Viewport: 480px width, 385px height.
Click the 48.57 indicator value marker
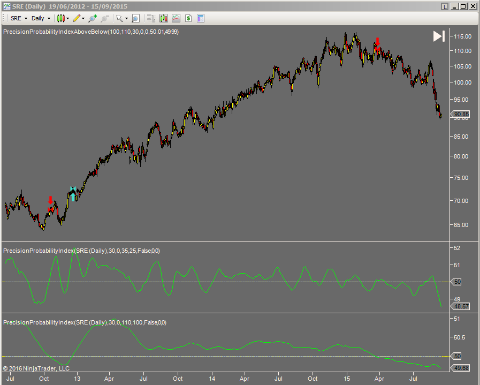point(460,306)
